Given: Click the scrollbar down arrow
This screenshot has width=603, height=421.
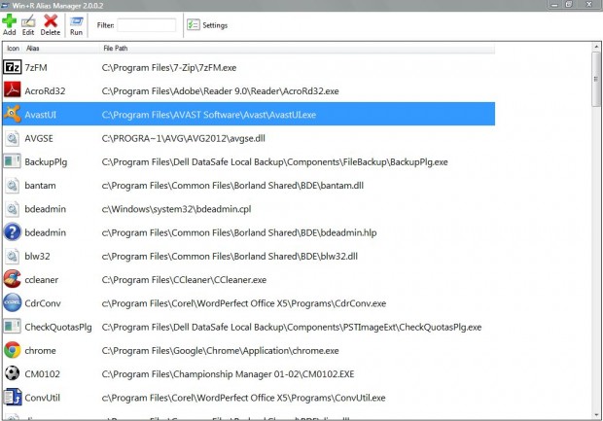Looking at the screenshot, I should (x=596, y=415).
